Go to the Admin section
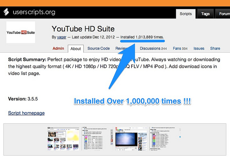230x159 pixels. point(58,48)
